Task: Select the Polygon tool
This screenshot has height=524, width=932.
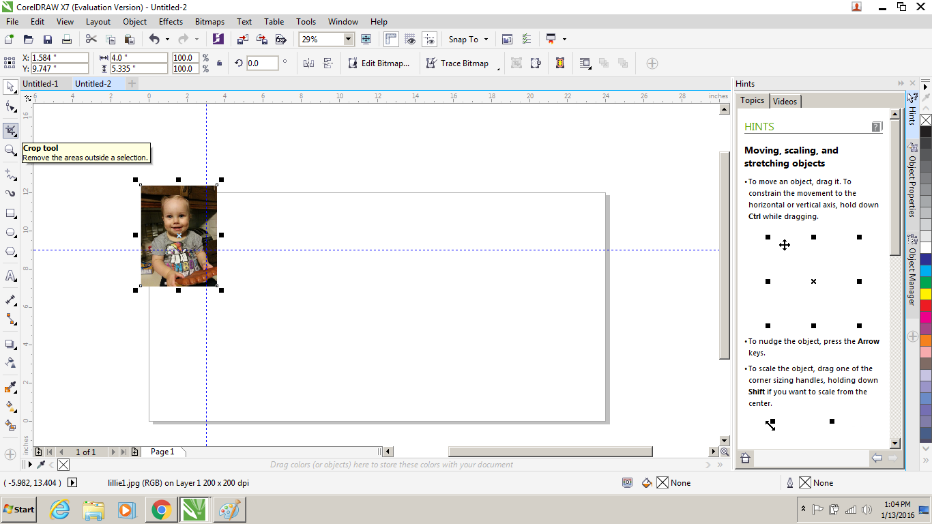Action: tap(10, 252)
